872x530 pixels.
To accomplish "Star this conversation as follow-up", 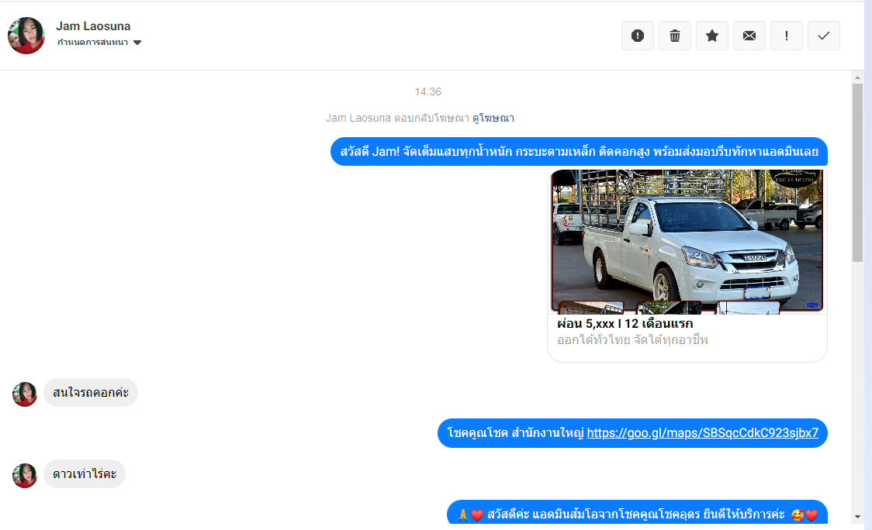I will (712, 36).
